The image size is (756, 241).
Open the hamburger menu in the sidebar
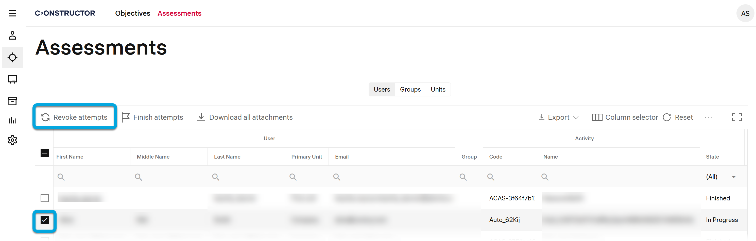12,13
